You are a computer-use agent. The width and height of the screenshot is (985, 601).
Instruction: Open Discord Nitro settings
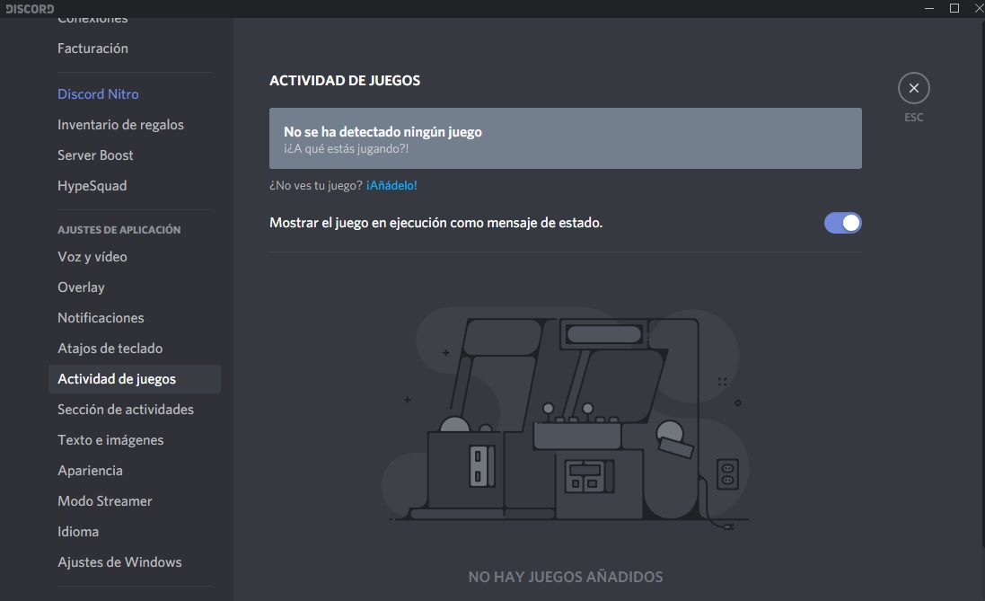pos(98,94)
